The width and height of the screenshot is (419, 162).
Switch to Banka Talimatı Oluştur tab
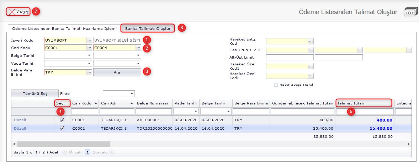pos(148,28)
